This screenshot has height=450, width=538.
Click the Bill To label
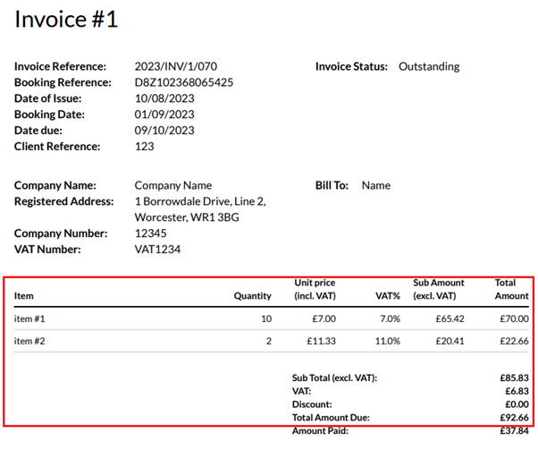pyautogui.click(x=332, y=185)
